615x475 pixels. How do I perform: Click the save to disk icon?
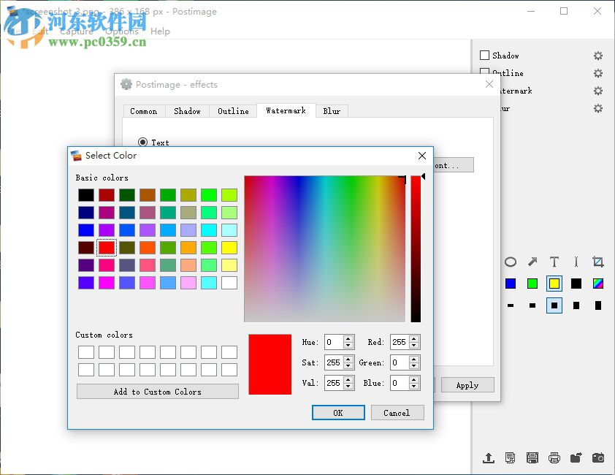point(532,457)
